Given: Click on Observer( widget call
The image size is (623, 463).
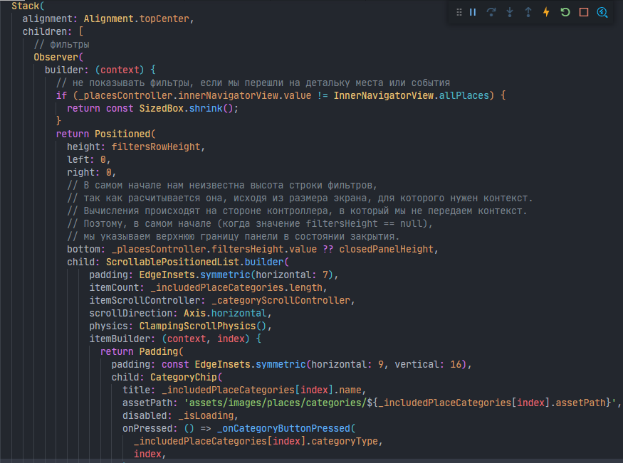Looking at the screenshot, I should (58, 57).
